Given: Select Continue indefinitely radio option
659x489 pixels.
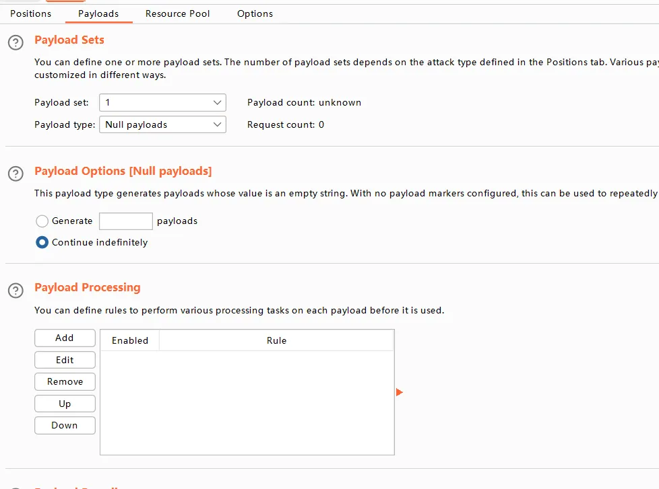Looking at the screenshot, I should tap(42, 242).
